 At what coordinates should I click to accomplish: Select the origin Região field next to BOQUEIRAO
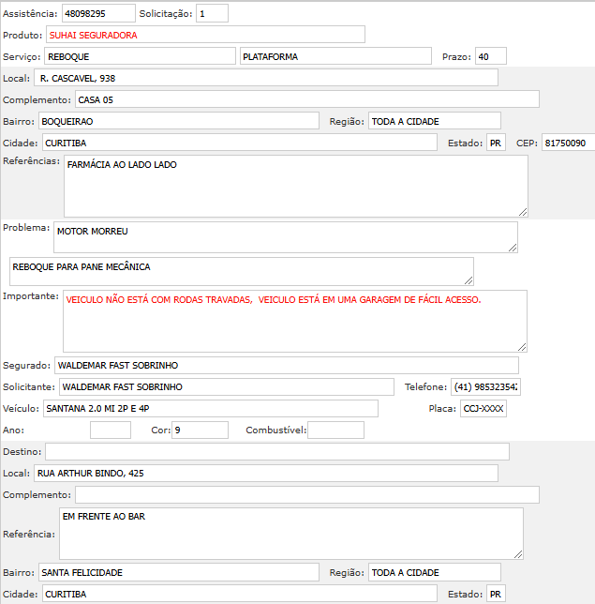435,121
